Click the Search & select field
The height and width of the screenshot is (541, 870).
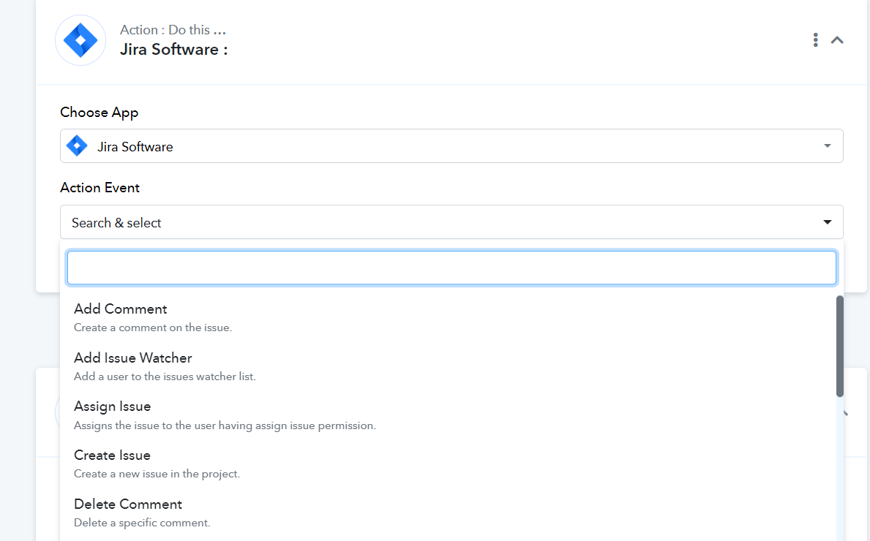tap(451, 222)
